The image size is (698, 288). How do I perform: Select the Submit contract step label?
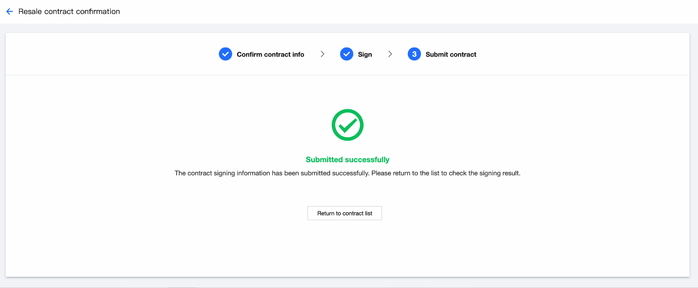(451, 54)
